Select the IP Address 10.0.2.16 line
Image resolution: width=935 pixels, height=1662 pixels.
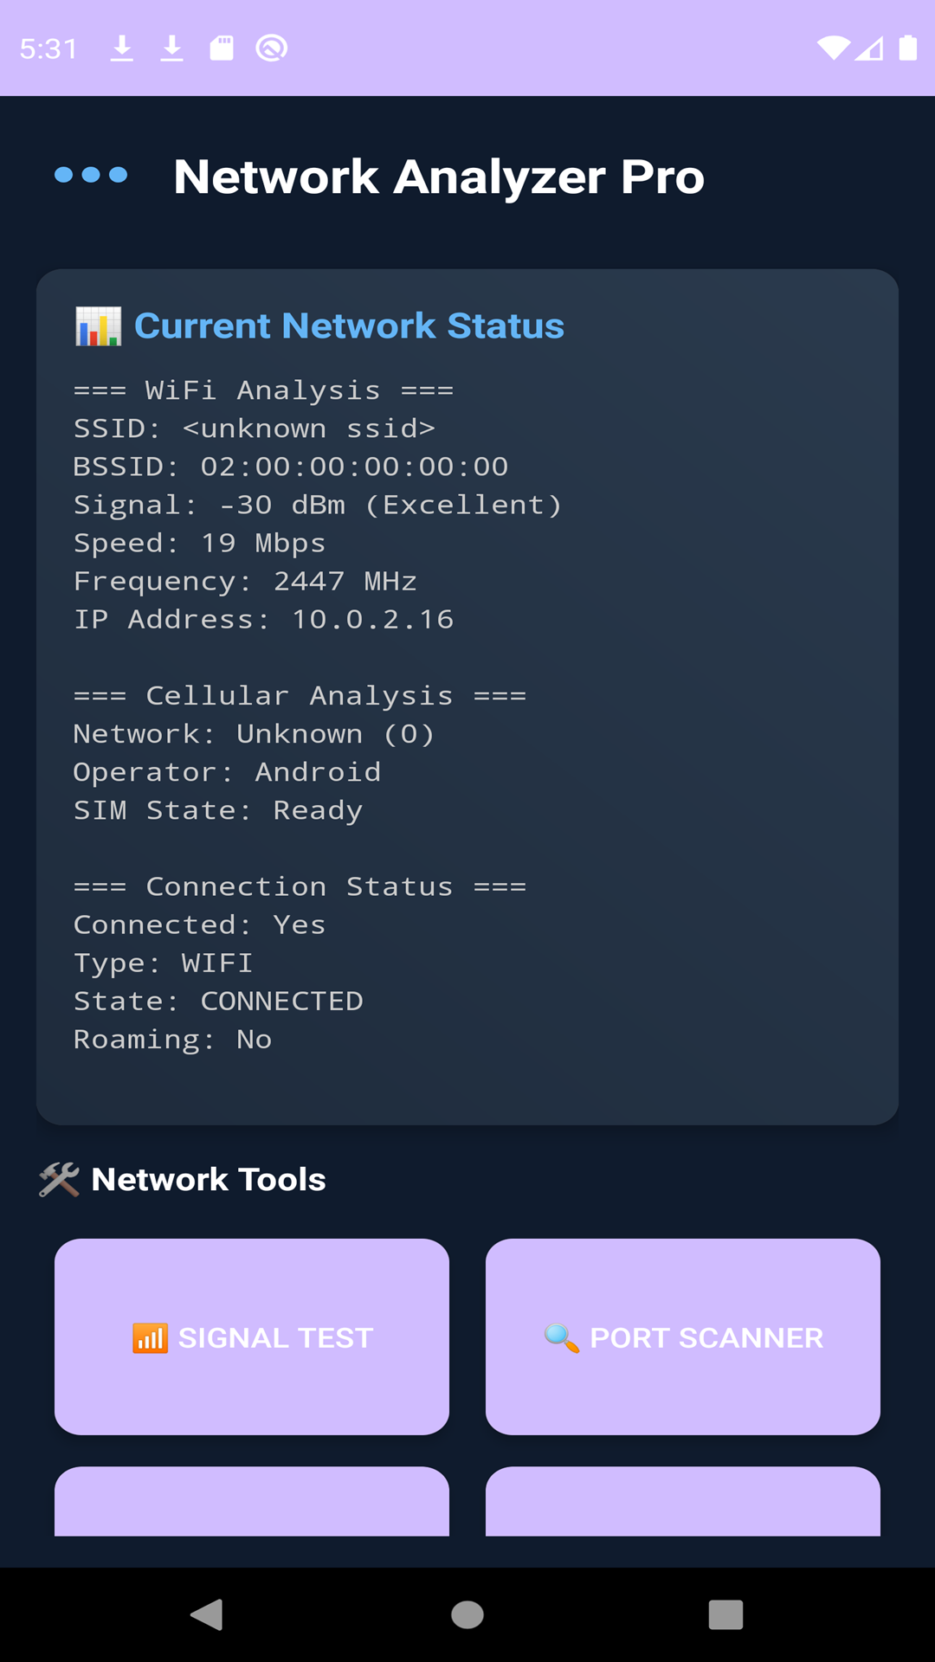[263, 620]
